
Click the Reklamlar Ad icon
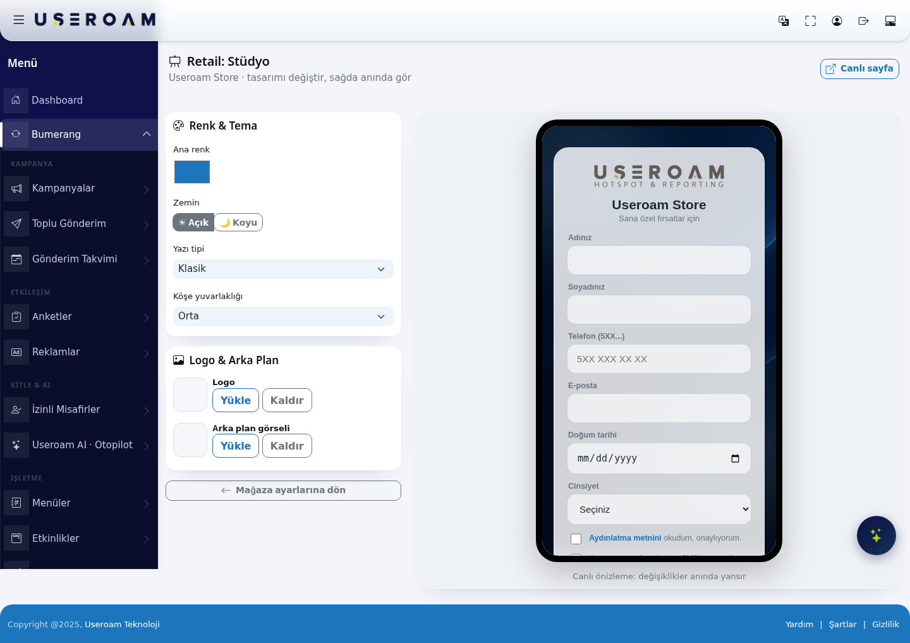click(16, 352)
